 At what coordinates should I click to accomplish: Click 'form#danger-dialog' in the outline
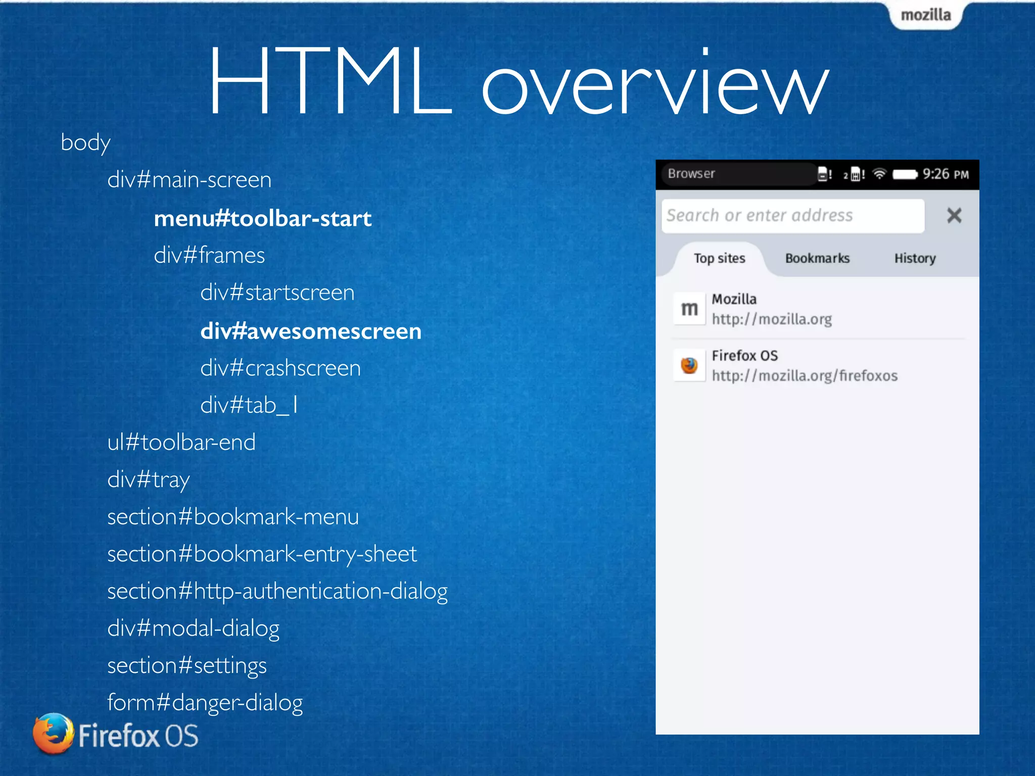pyautogui.click(x=205, y=703)
